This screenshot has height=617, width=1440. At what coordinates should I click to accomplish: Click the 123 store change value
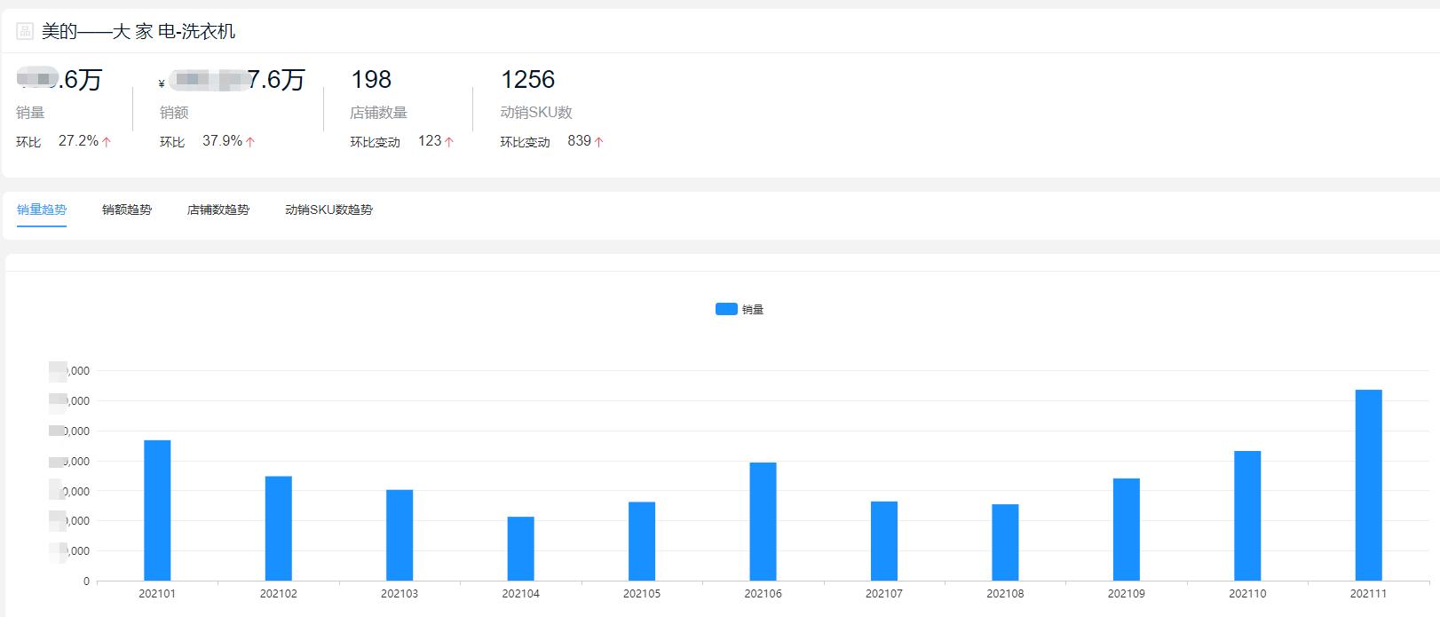pyautogui.click(x=430, y=141)
